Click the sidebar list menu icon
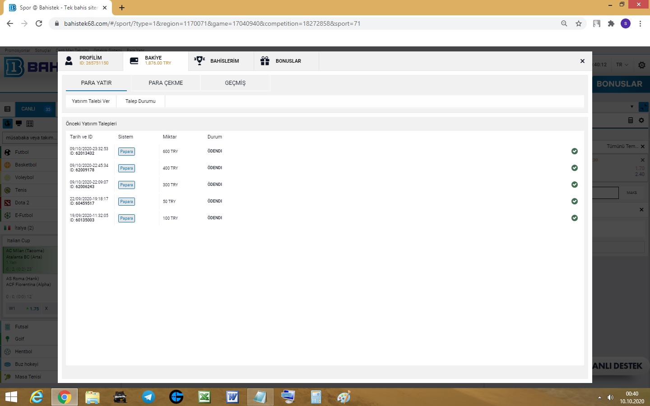This screenshot has height=406, width=650. pyautogui.click(x=7, y=109)
